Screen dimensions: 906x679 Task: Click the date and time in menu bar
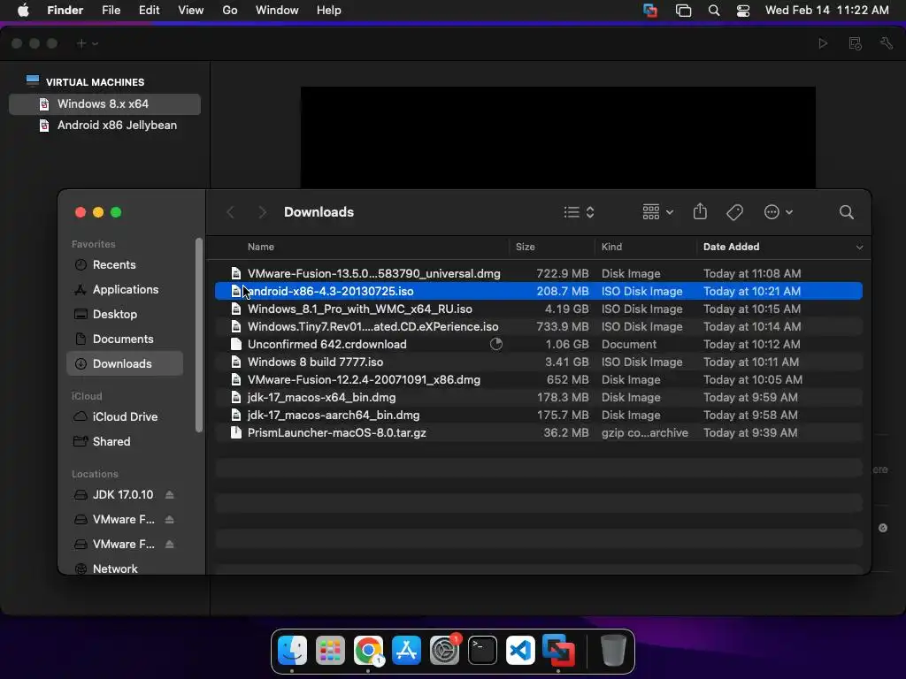[x=827, y=11]
